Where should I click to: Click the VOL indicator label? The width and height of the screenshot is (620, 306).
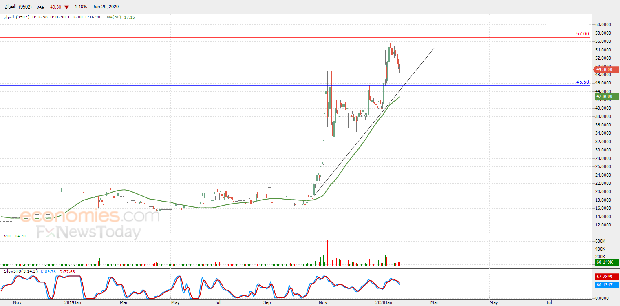(8, 236)
